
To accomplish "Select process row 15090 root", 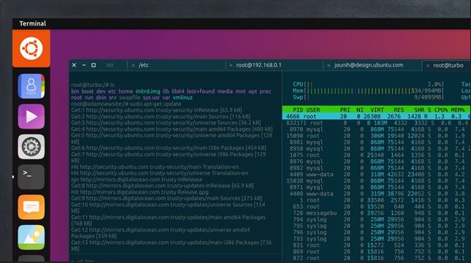I will tap(376, 136).
